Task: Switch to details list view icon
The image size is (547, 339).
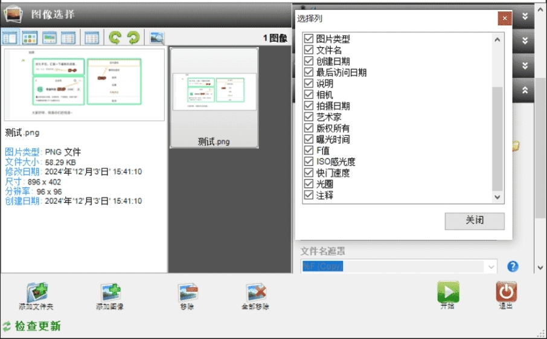Action: coord(68,37)
